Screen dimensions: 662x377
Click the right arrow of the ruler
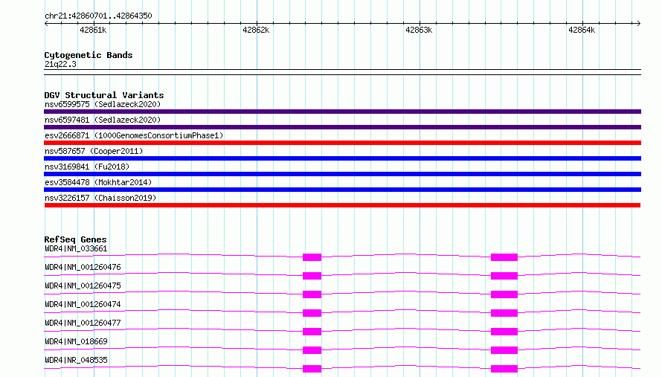click(x=639, y=24)
